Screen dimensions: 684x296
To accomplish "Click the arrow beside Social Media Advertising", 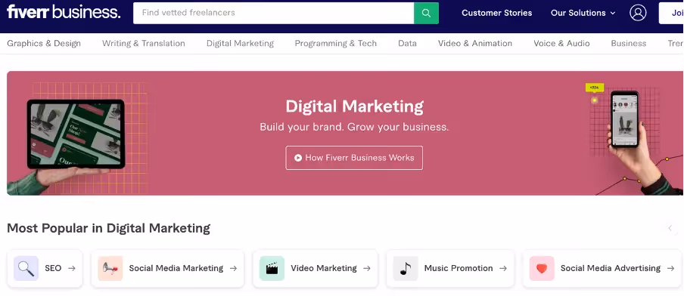I will click(671, 269).
